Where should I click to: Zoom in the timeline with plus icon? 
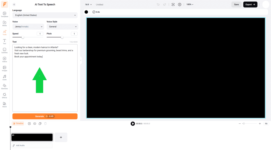(x=260, y=124)
